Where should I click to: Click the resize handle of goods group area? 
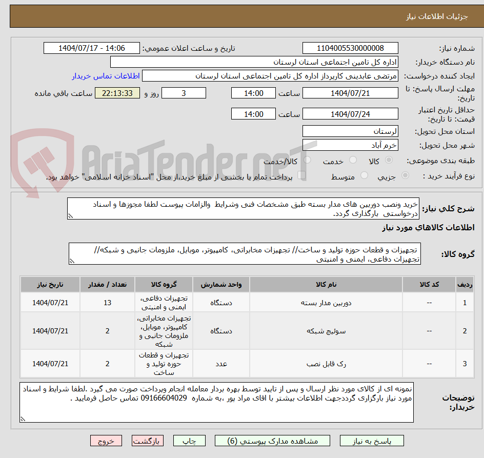pos(72,261)
